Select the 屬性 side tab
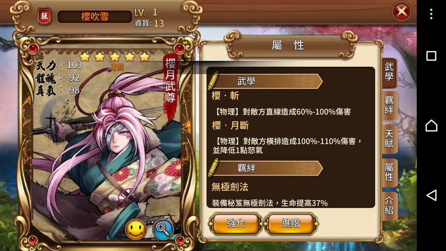Viewport: 446px width, 251px height. click(389, 172)
